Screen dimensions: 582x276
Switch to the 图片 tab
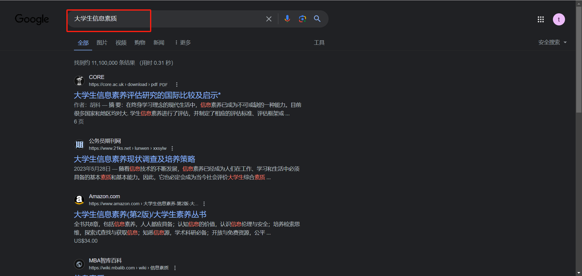[x=102, y=43]
